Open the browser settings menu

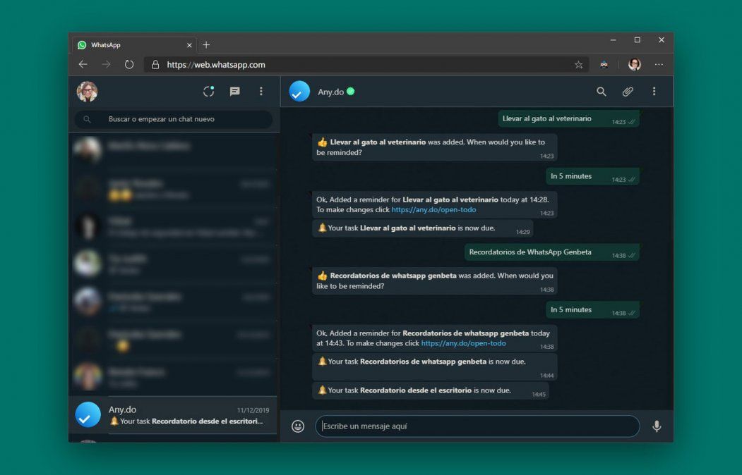click(x=659, y=63)
